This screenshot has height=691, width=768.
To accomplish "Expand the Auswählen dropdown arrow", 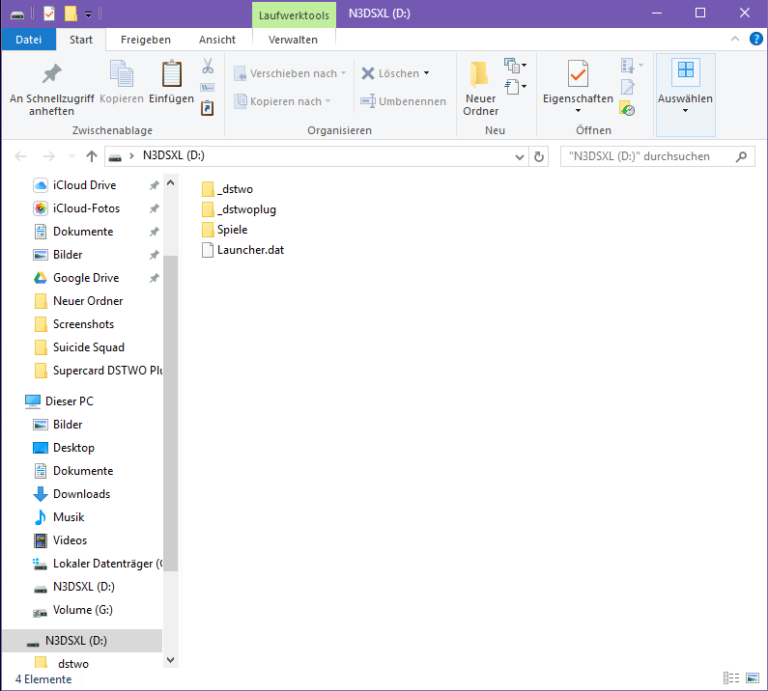I will point(685,111).
